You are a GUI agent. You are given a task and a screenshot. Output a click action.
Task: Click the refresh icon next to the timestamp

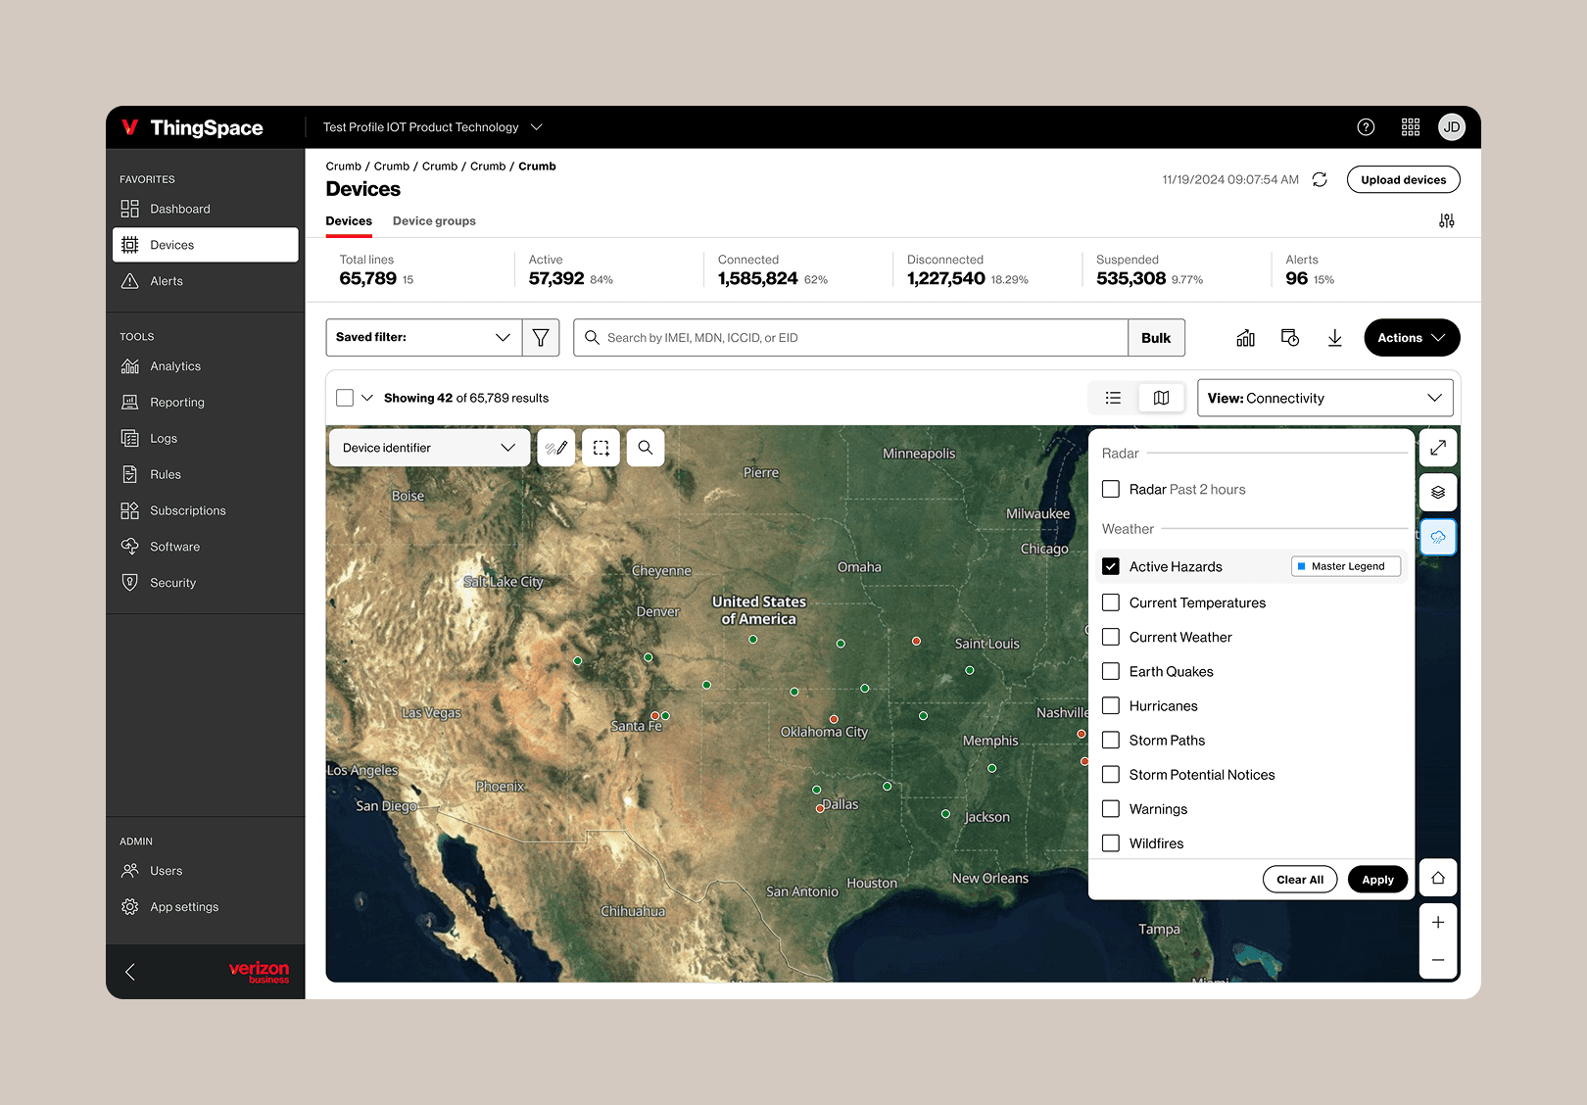(1320, 179)
